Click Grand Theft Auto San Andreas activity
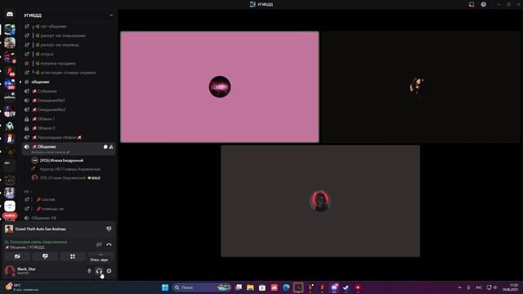Image resolution: width=523 pixels, height=294 pixels. [x=40, y=229]
